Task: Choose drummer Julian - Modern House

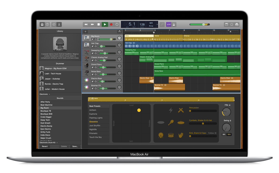Action: (x=60, y=89)
